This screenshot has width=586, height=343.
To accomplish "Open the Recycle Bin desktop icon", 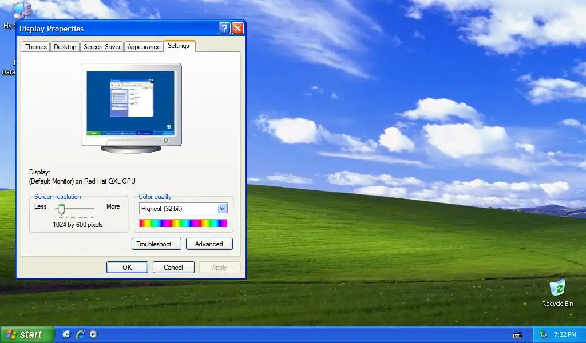I will click(557, 293).
